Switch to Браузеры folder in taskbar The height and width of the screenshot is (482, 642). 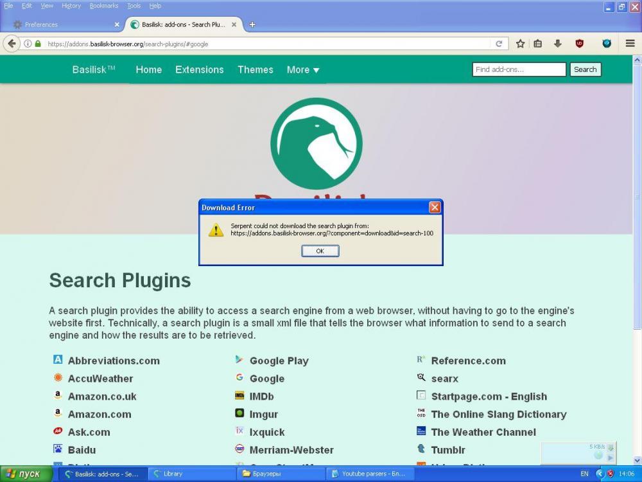click(x=281, y=474)
